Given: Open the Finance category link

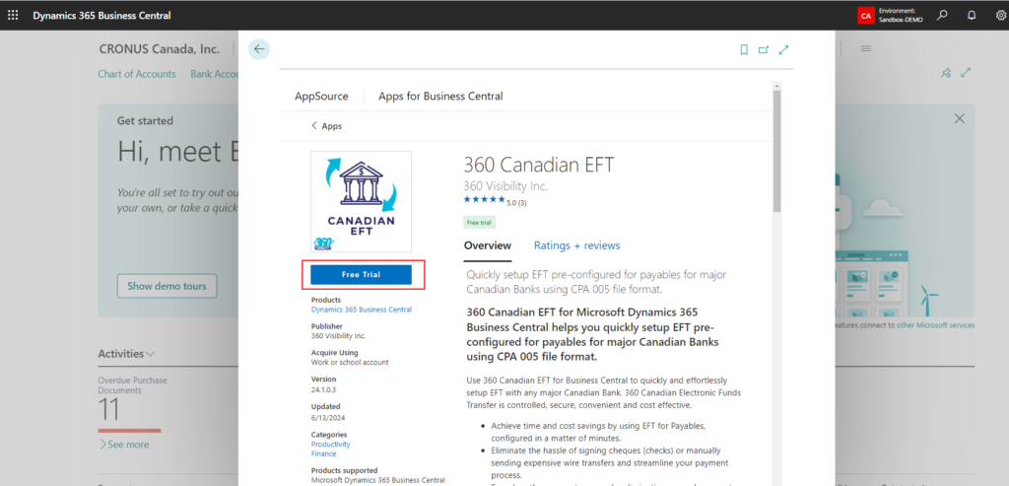Looking at the screenshot, I should coord(323,453).
